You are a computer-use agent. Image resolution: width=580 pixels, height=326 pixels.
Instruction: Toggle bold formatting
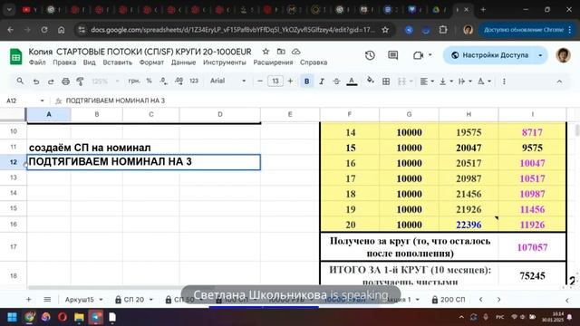[306, 81]
